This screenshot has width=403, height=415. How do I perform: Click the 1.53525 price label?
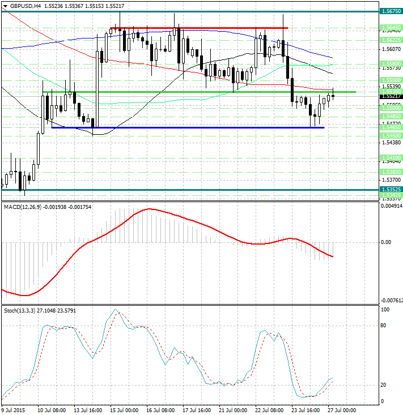tap(392, 190)
